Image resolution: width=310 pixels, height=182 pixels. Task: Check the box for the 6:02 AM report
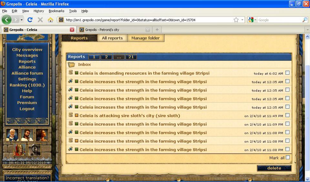click(x=287, y=73)
